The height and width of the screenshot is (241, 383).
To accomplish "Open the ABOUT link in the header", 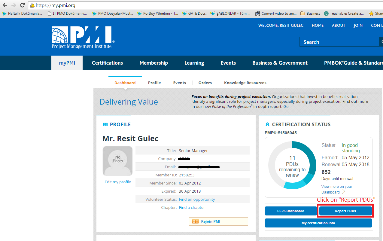I will (339, 26).
